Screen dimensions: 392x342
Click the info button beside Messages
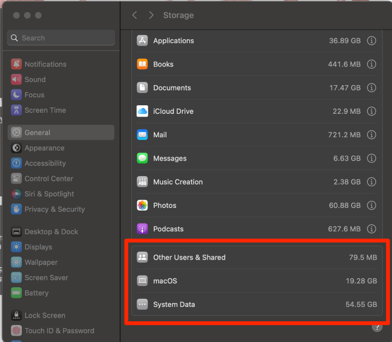pos(372,159)
